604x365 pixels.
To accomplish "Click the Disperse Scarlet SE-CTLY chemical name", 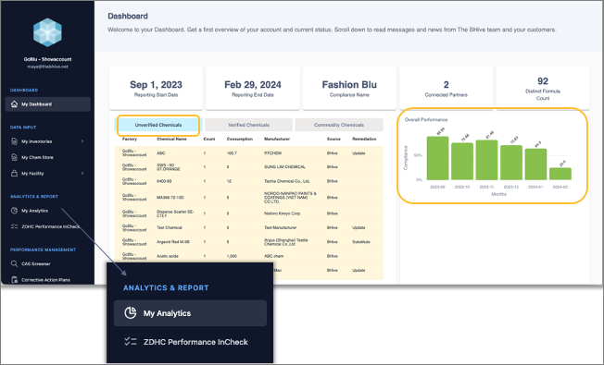I will [x=175, y=213].
